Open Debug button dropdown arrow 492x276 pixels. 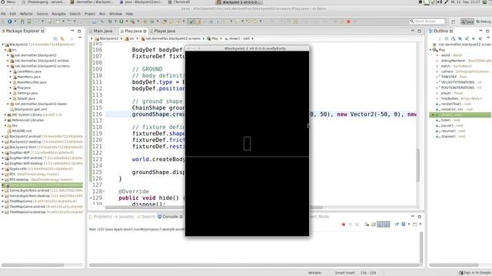[x=115, y=21]
